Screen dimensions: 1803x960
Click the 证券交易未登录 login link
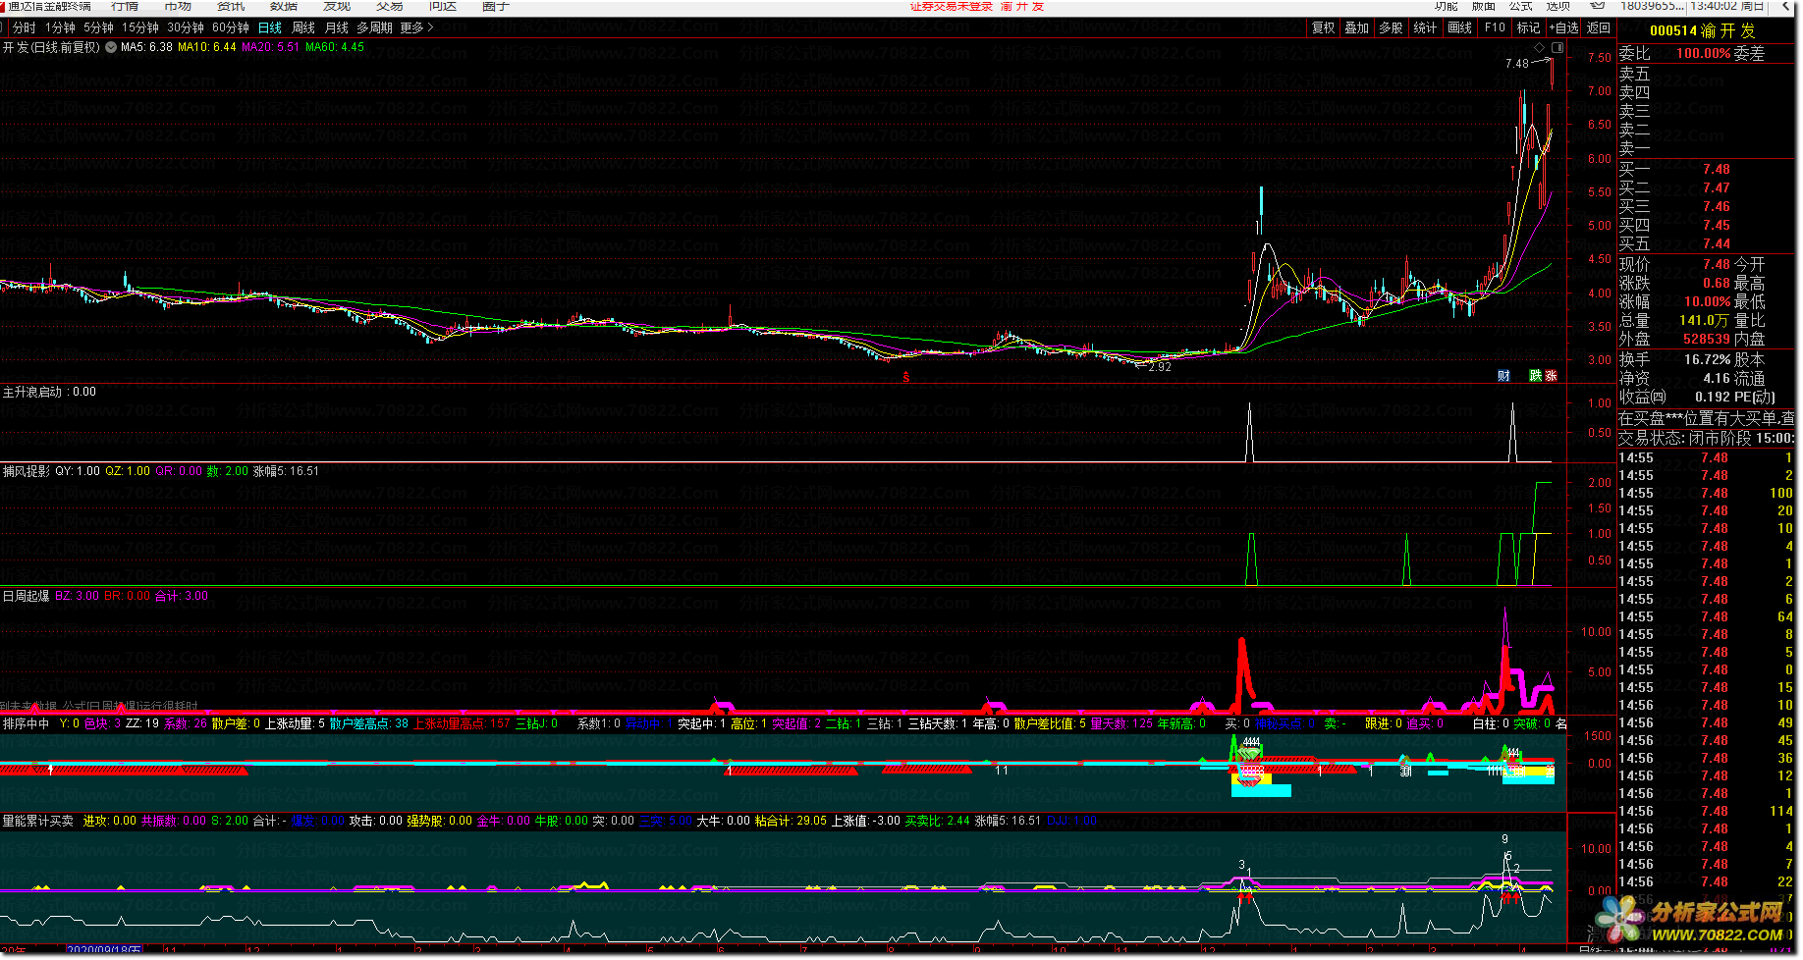951,6
